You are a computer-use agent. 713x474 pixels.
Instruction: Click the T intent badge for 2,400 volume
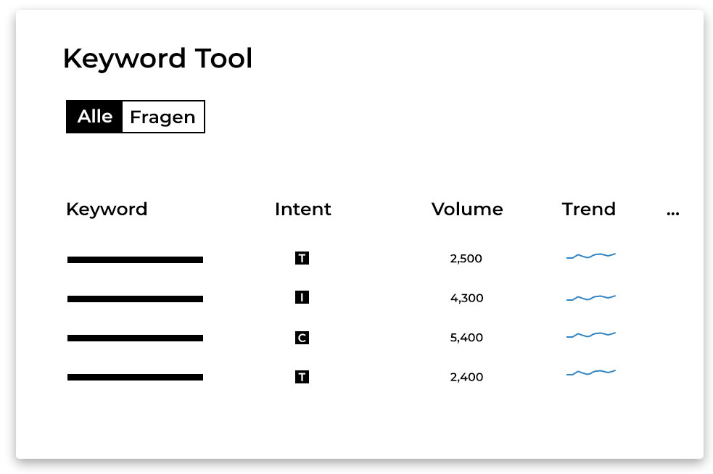[302, 377]
